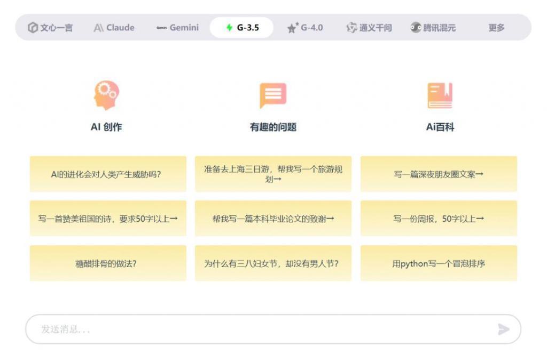The image size is (547, 355).
Task: Click the 有趣的问题 chat bubble icon
Action: (273, 96)
